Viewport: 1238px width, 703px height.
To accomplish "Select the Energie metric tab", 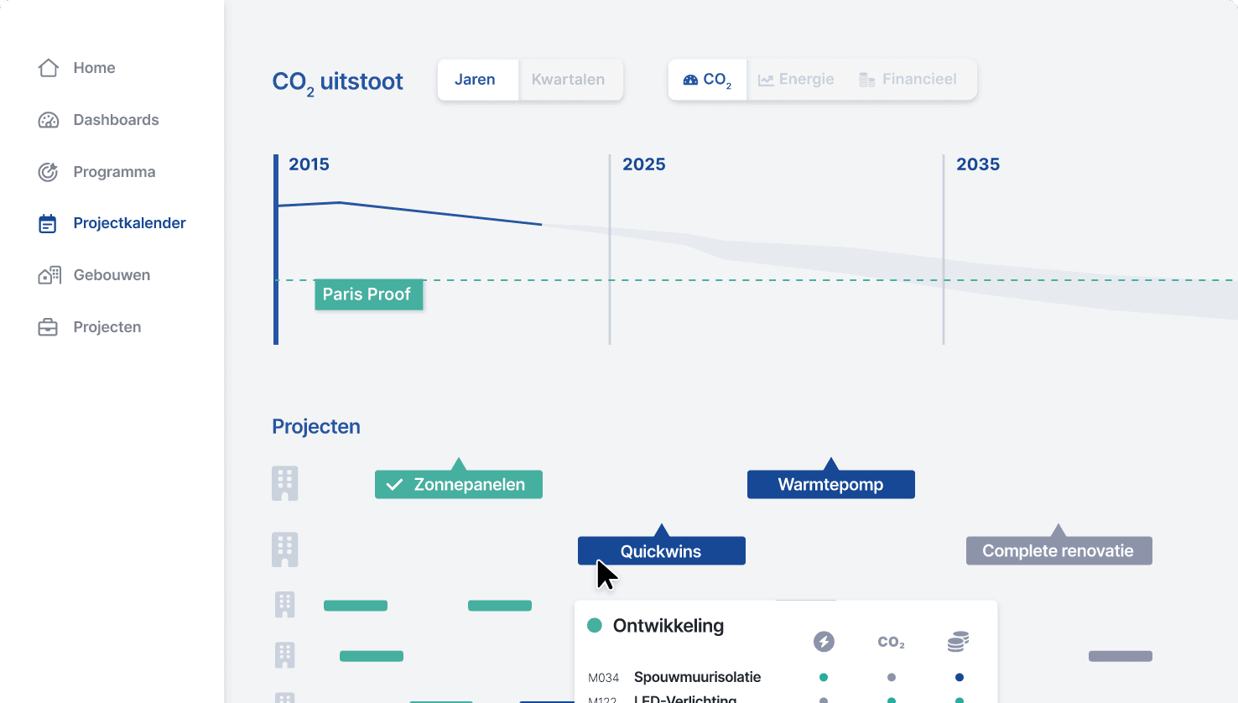I will coord(796,80).
